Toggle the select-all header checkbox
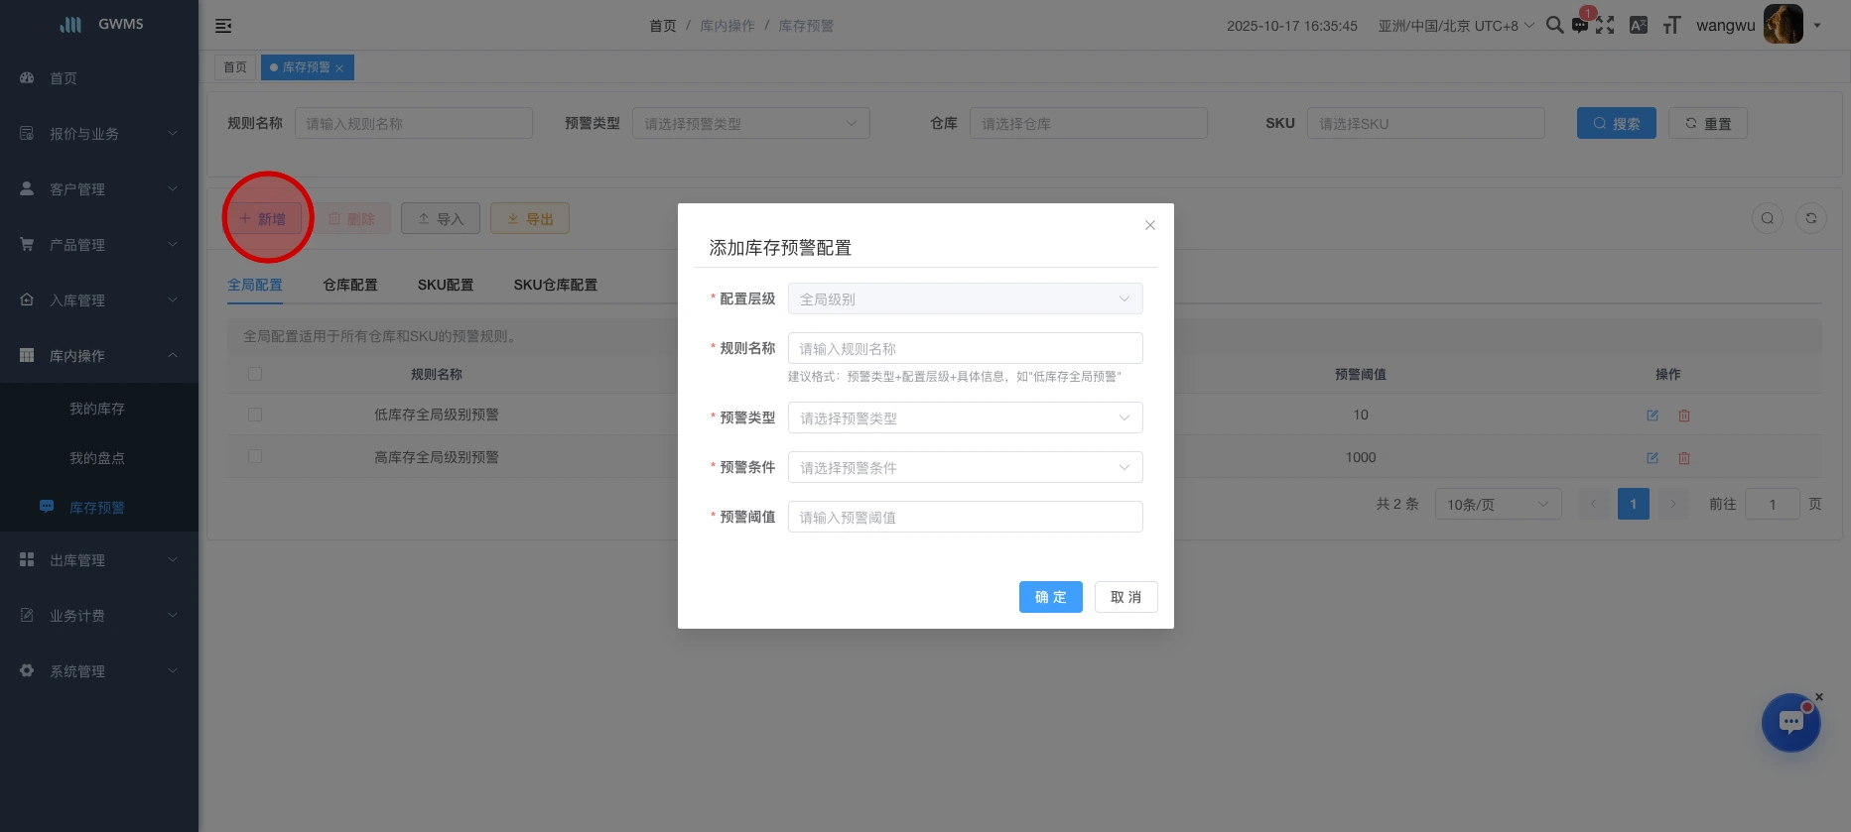This screenshot has height=832, width=1851. point(255,374)
